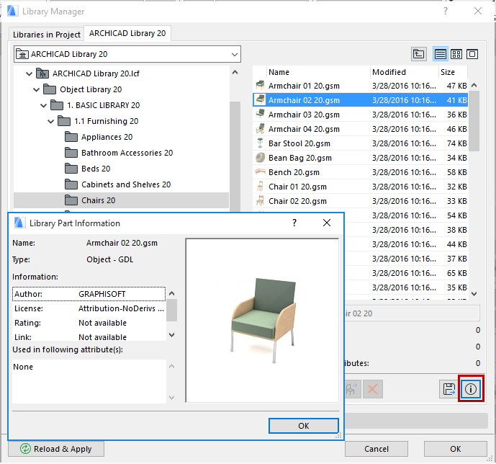Click the Appliances 20 folder icon
Viewport: 496px width, 464px height.
(71, 137)
